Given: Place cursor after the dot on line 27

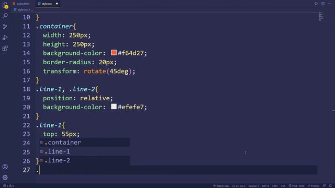Looking at the screenshot, I should pos(40,170).
